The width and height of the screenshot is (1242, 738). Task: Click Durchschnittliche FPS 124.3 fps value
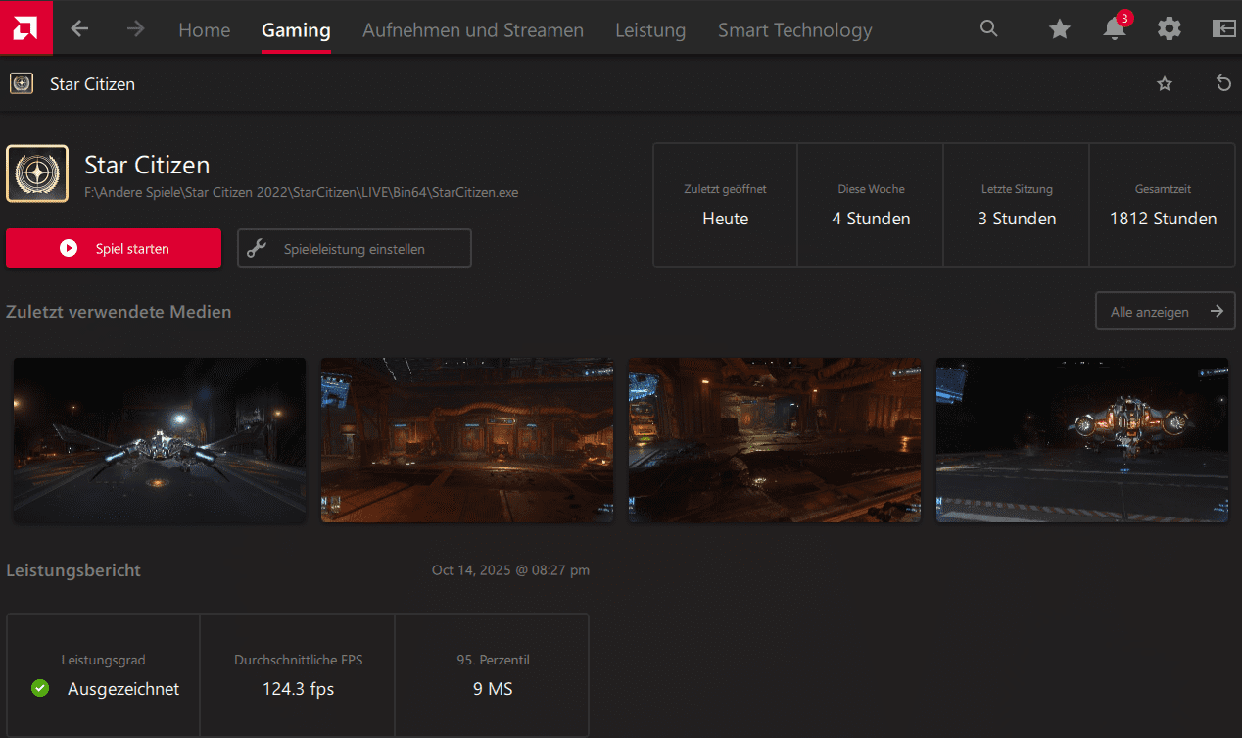(x=299, y=689)
